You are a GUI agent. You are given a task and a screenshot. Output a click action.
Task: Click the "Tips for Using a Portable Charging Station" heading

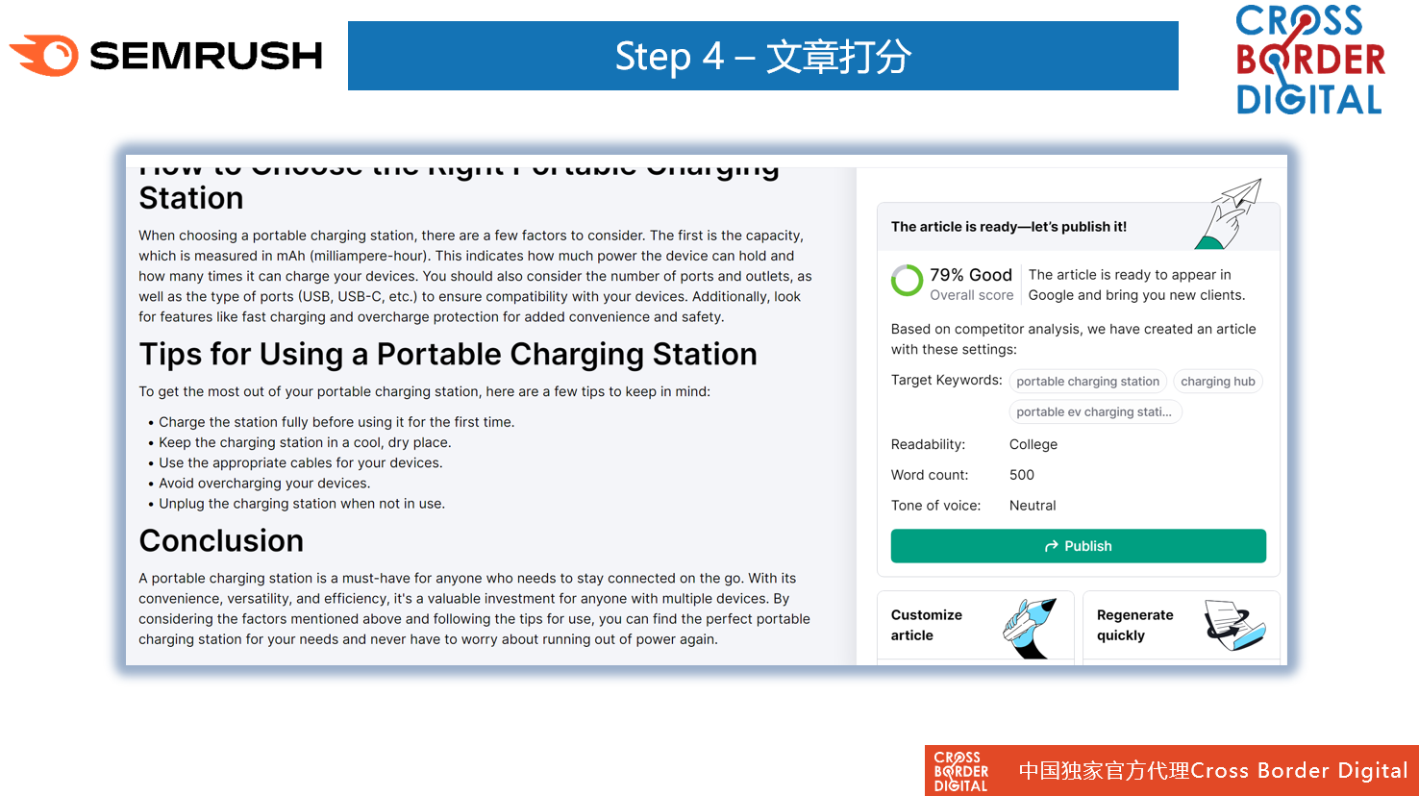click(x=448, y=355)
